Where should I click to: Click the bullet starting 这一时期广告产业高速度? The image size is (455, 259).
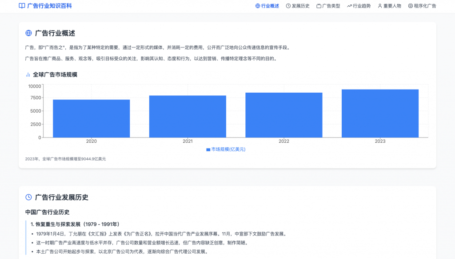point(143,243)
